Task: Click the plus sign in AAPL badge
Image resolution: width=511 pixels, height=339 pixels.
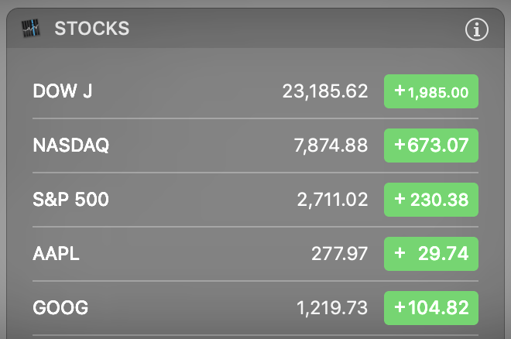Action: (x=400, y=254)
